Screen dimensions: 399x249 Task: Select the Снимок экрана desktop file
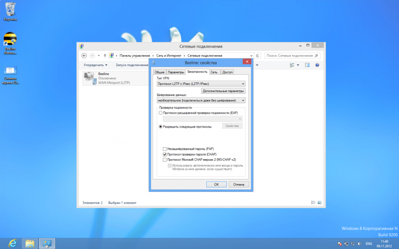10,75
